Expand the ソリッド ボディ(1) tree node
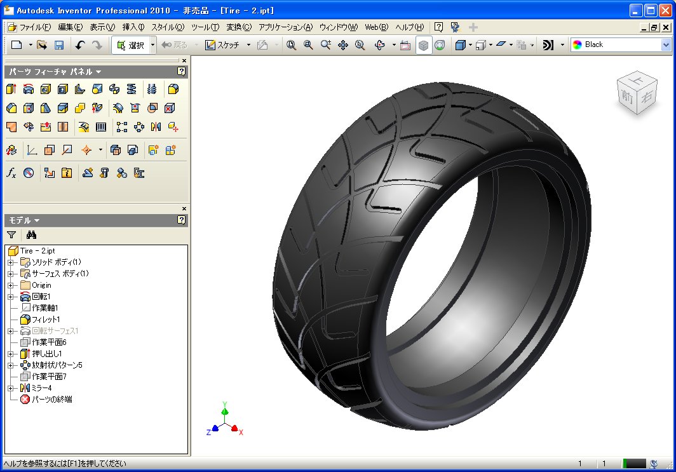The width and height of the screenshot is (676, 472). point(11,262)
